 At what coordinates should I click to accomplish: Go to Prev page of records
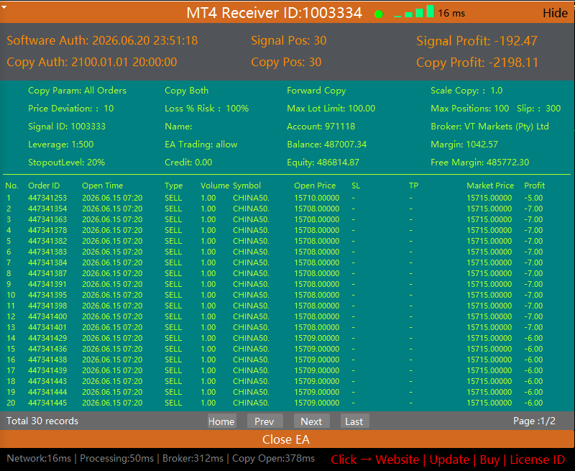(x=264, y=421)
